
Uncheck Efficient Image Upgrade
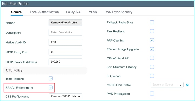(152, 49)
